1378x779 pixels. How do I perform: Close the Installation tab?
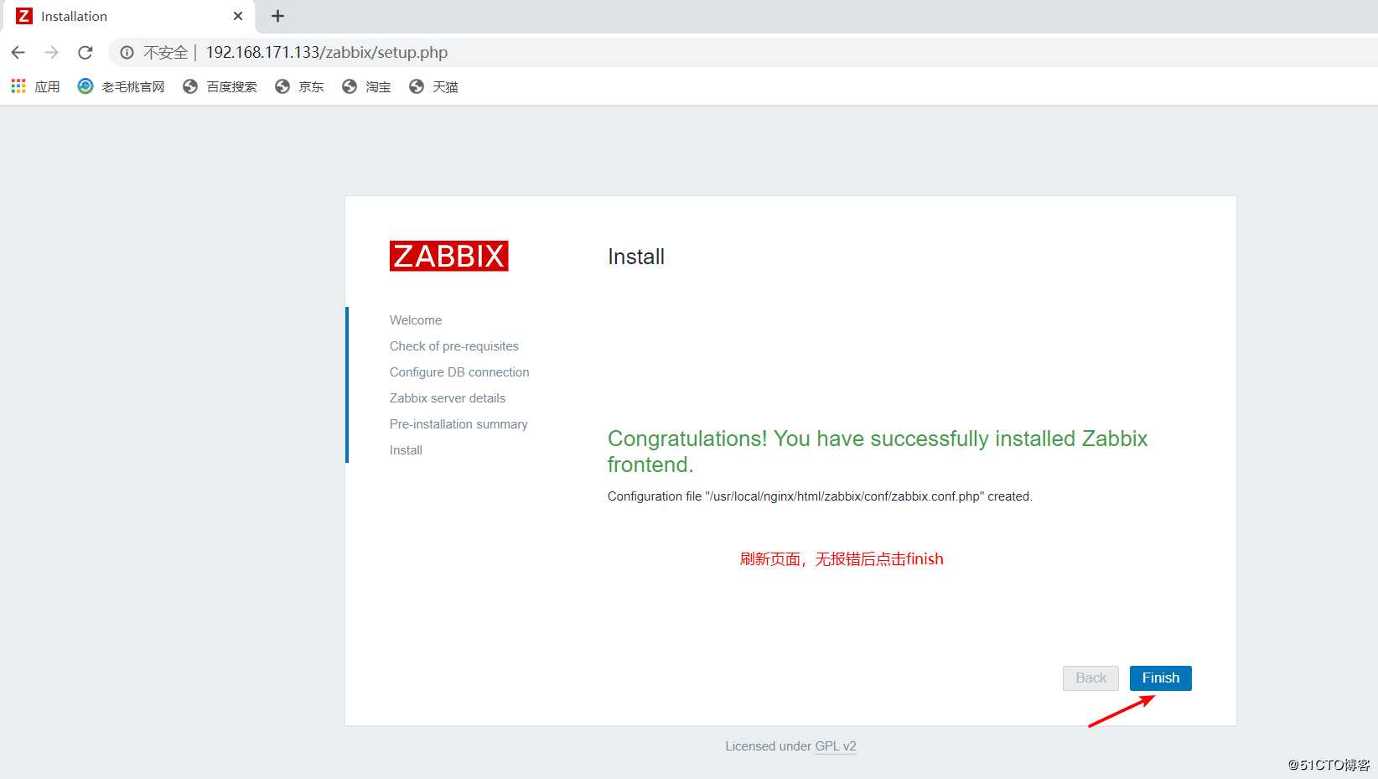pos(238,16)
